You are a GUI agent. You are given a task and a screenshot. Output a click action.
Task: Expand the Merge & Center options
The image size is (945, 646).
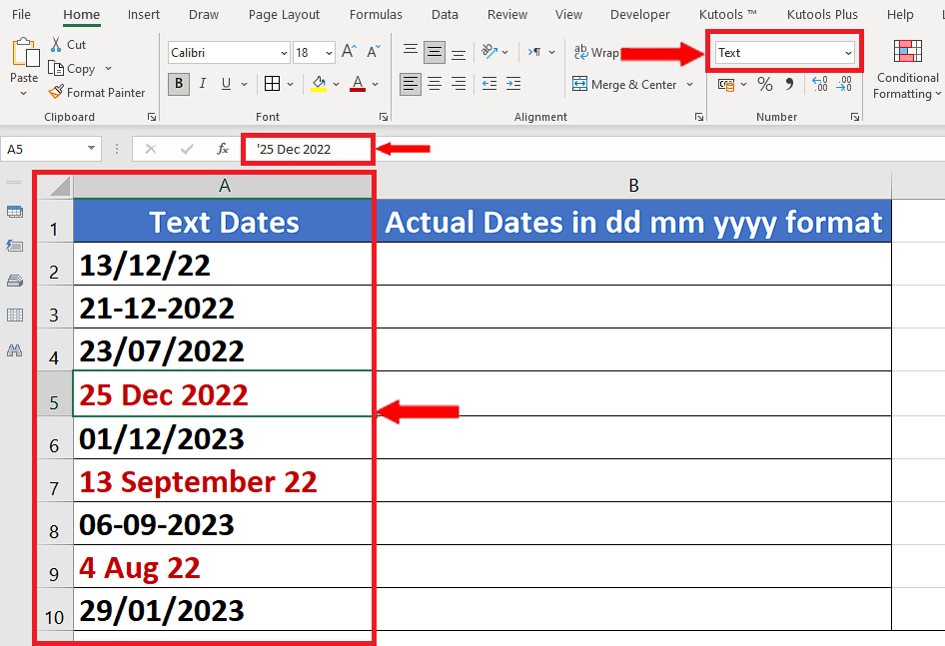tap(689, 84)
